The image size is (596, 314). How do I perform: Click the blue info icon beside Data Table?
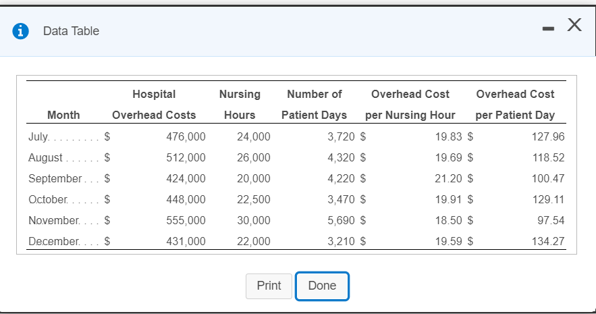(x=20, y=31)
